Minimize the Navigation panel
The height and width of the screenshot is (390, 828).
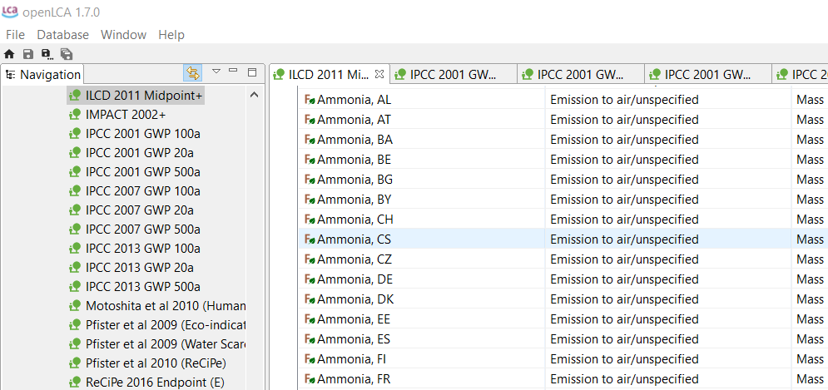pyautogui.click(x=233, y=71)
